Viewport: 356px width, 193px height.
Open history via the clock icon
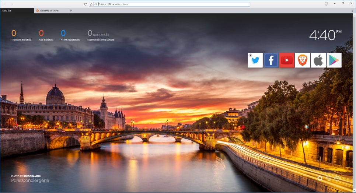click(x=337, y=178)
